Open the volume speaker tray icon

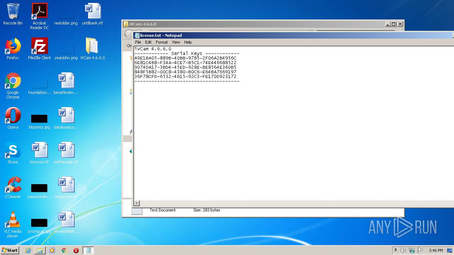(x=403, y=250)
